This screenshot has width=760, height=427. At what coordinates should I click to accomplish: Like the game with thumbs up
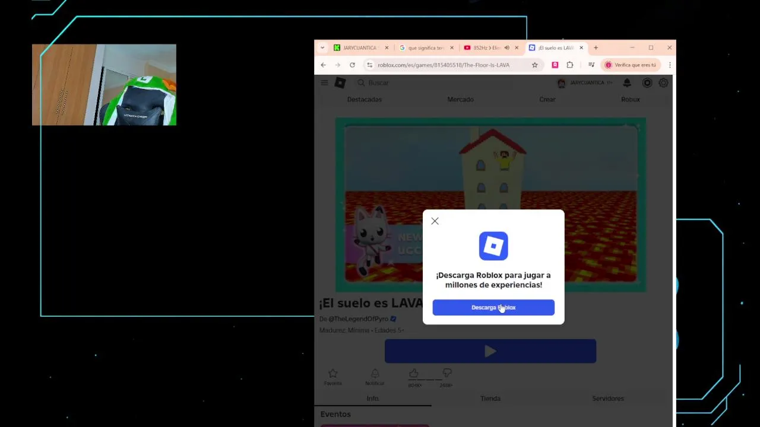click(x=414, y=373)
